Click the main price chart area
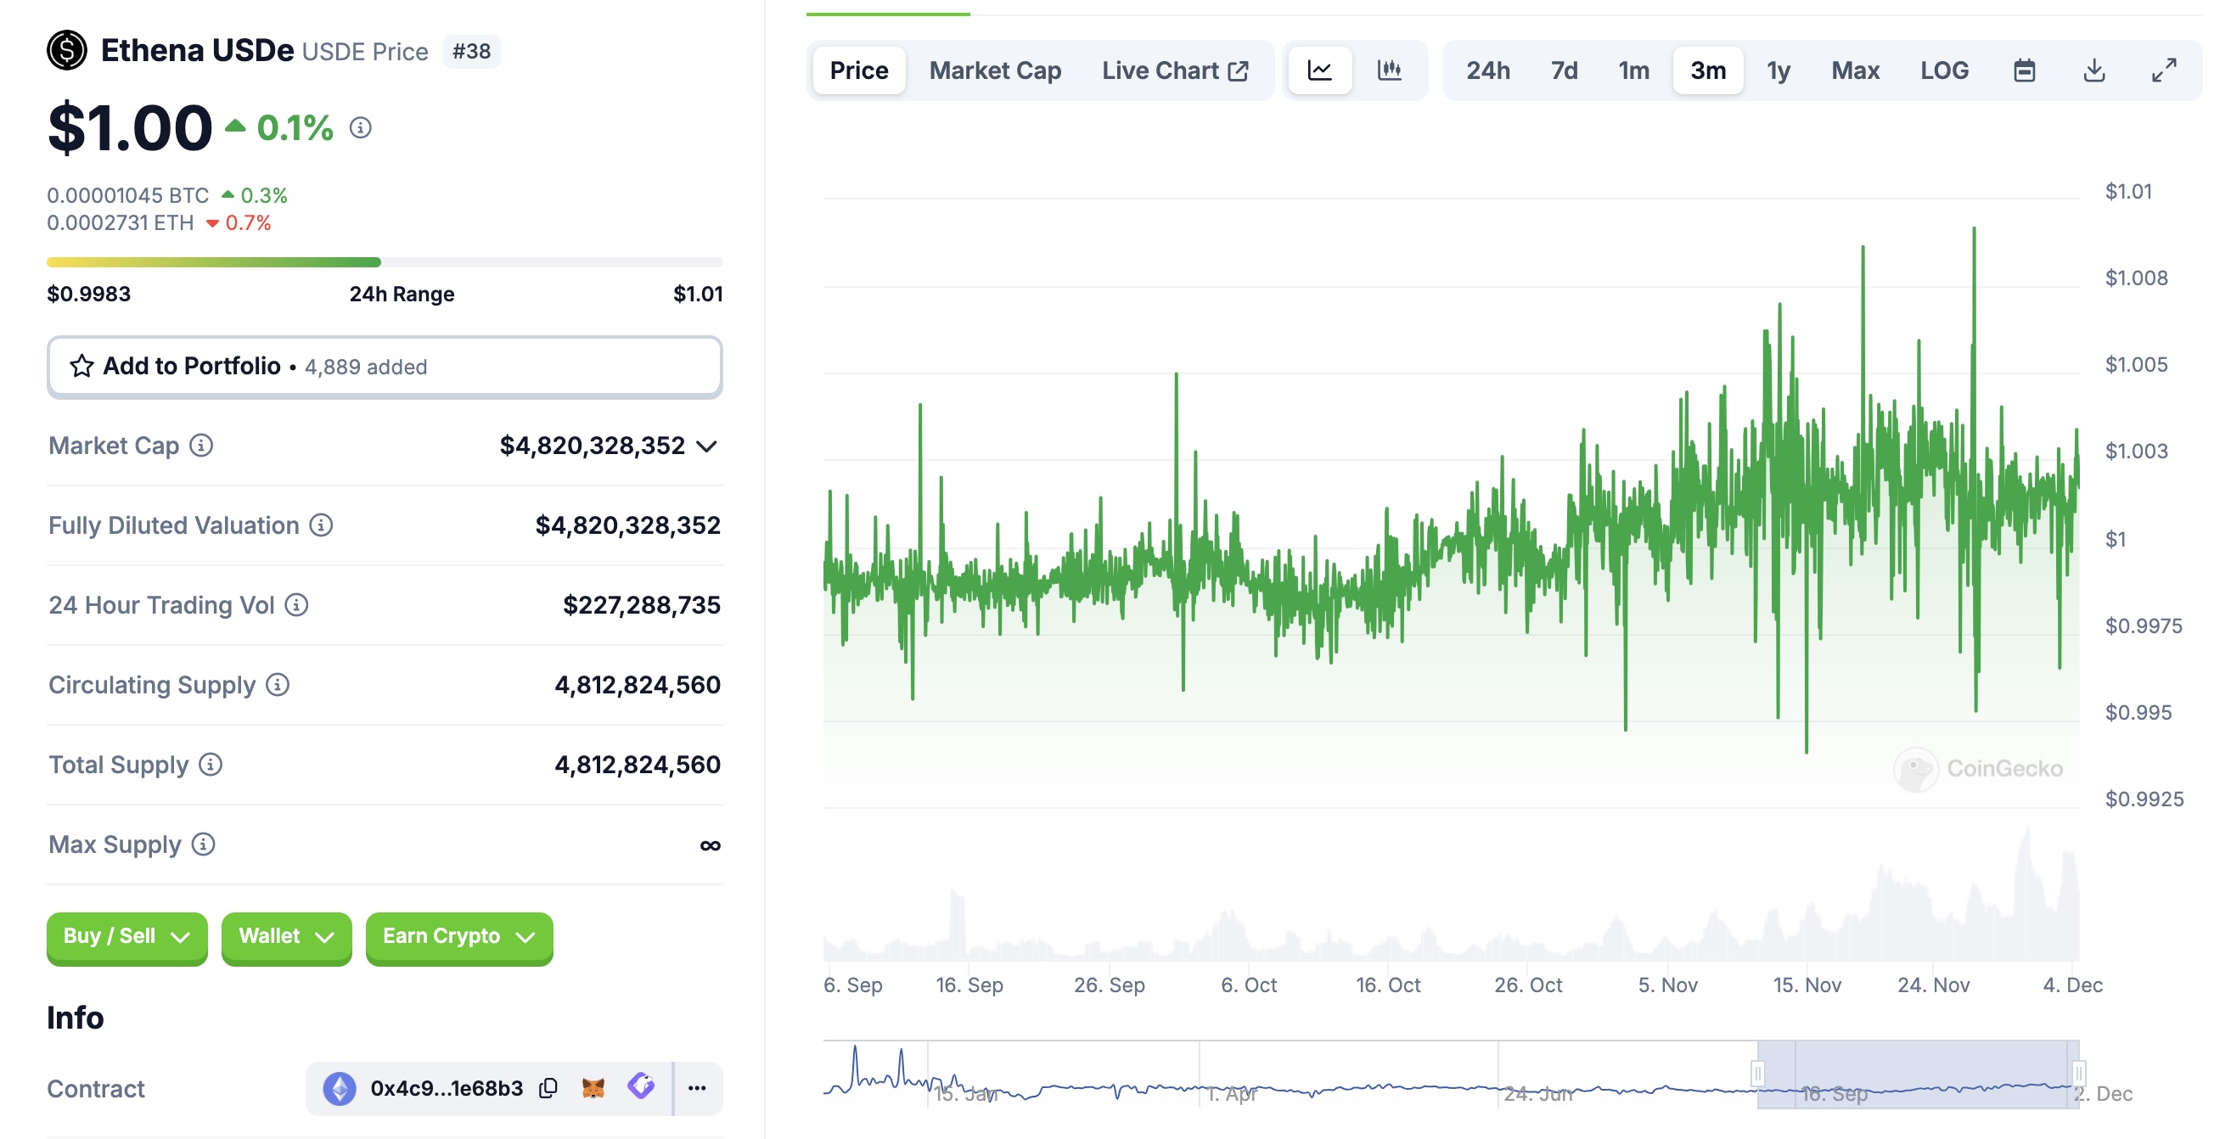 [1451, 502]
